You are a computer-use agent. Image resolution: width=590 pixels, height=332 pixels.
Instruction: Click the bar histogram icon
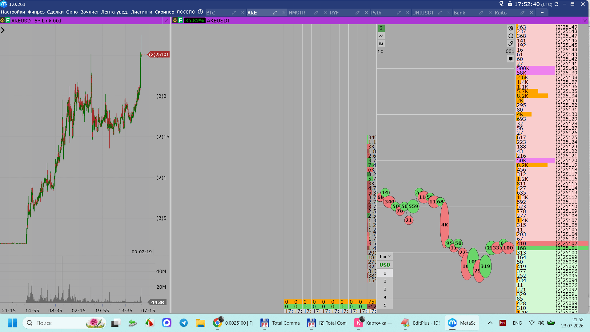pyautogui.click(x=381, y=44)
